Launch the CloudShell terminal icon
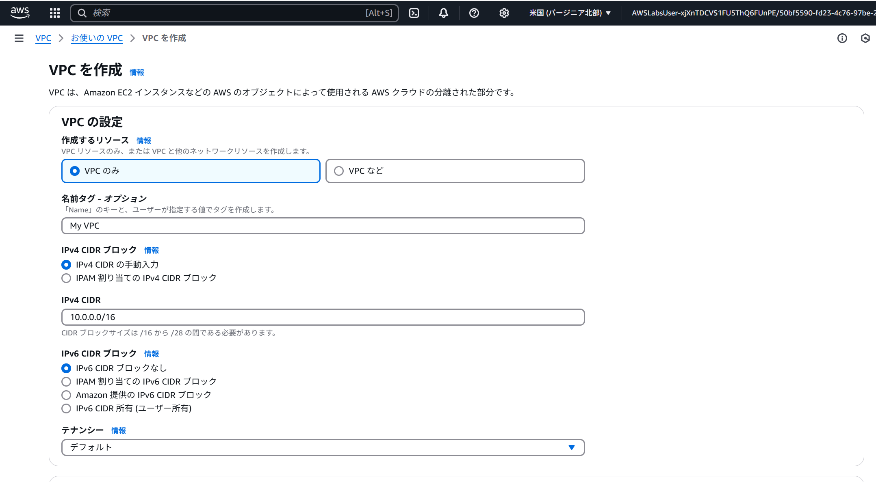This screenshot has height=482, width=876. pos(414,13)
